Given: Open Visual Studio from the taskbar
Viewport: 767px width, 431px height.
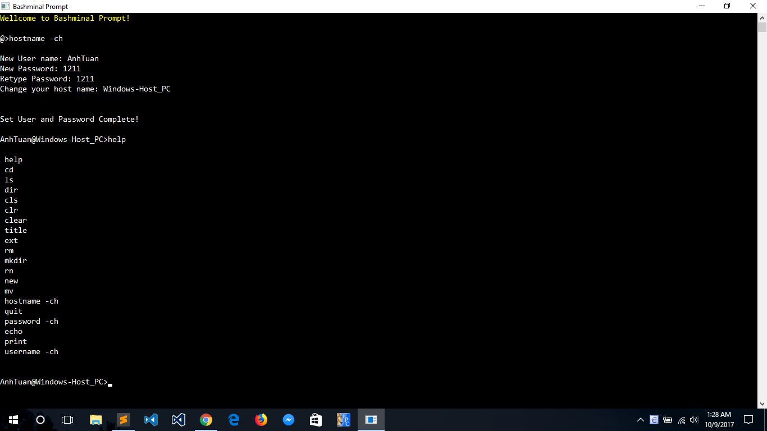Looking at the screenshot, I should coord(179,420).
